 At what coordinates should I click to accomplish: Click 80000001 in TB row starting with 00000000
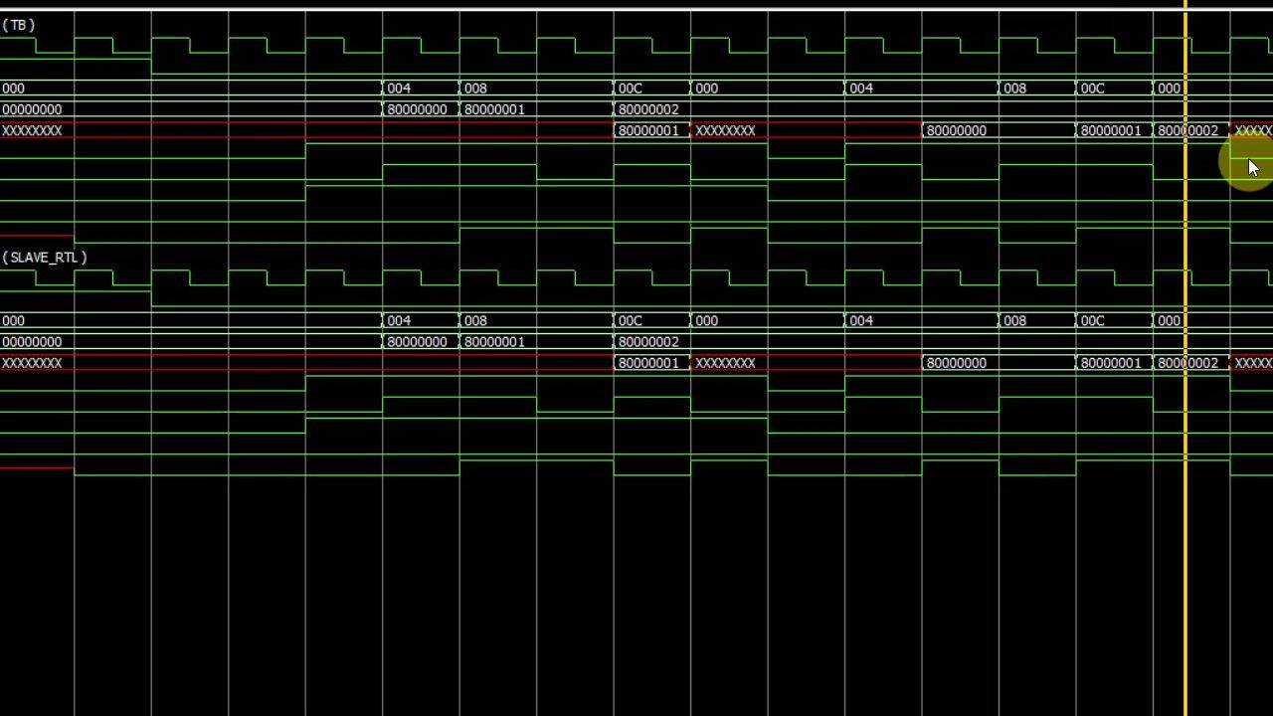[494, 109]
